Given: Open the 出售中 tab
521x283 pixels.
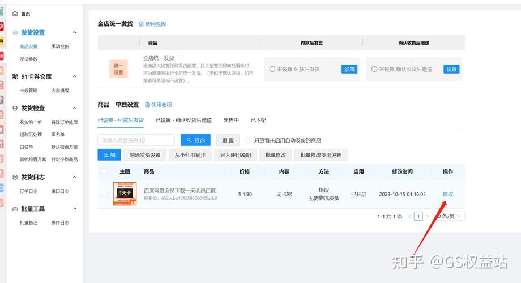Looking at the screenshot, I should pyautogui.click(x=231, y=120).
